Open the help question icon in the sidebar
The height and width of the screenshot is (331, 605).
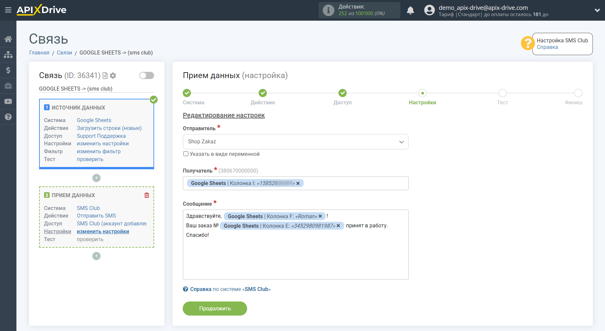pyautogui.click(x=8, y=117)
